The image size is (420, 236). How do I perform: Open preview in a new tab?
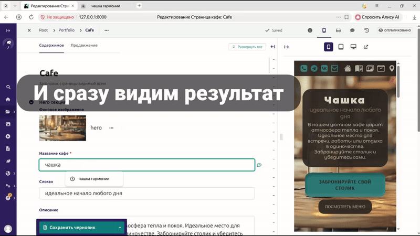[365, 47]
